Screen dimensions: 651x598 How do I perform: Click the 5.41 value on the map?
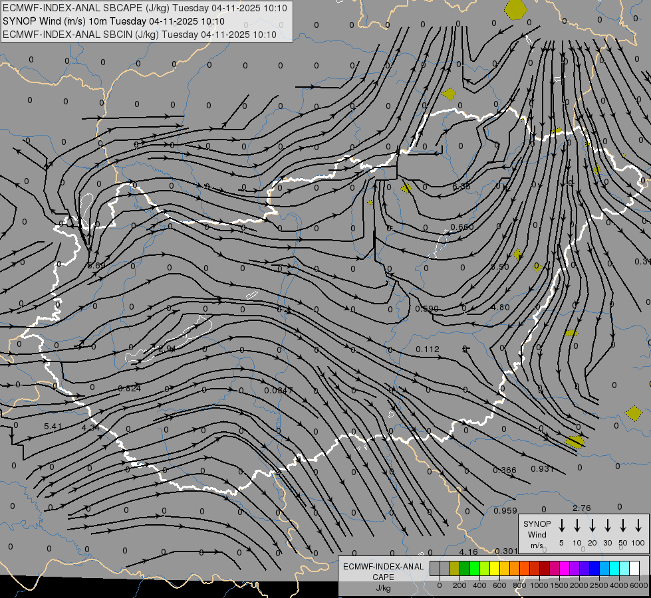(53, 426)
